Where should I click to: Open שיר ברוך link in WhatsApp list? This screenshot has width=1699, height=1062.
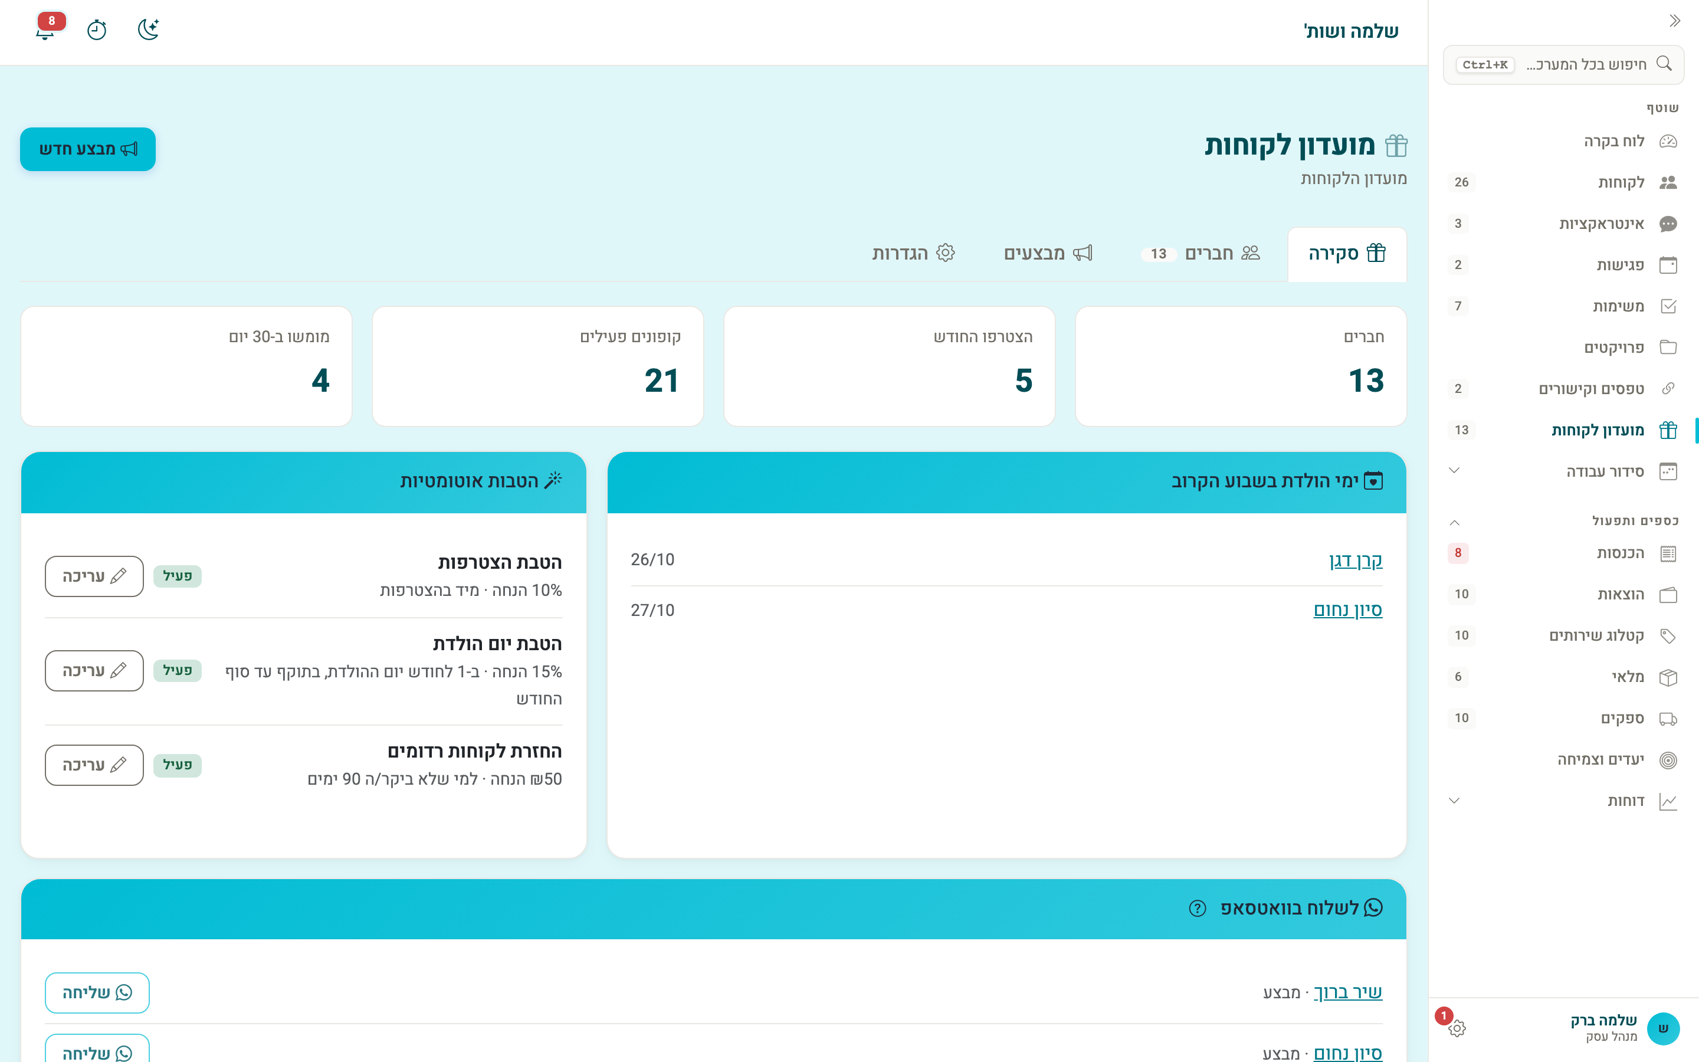pyautogui.click(x=1347, y=992)
